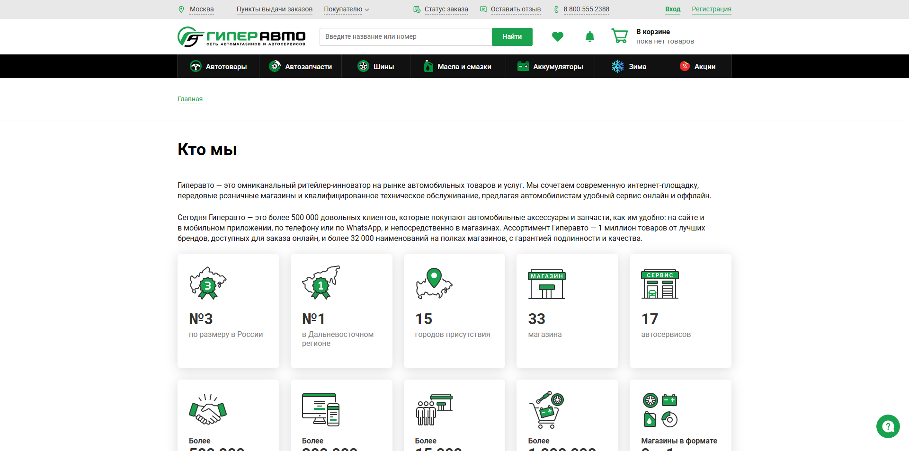Image resolution: width=909 pixels, height=451 pixels.
Task: Click the Гиперавто logo
Action: coord(241,36)
